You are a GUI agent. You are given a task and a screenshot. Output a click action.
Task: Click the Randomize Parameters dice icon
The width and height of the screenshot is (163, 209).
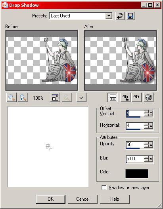(x=148, y=97)
